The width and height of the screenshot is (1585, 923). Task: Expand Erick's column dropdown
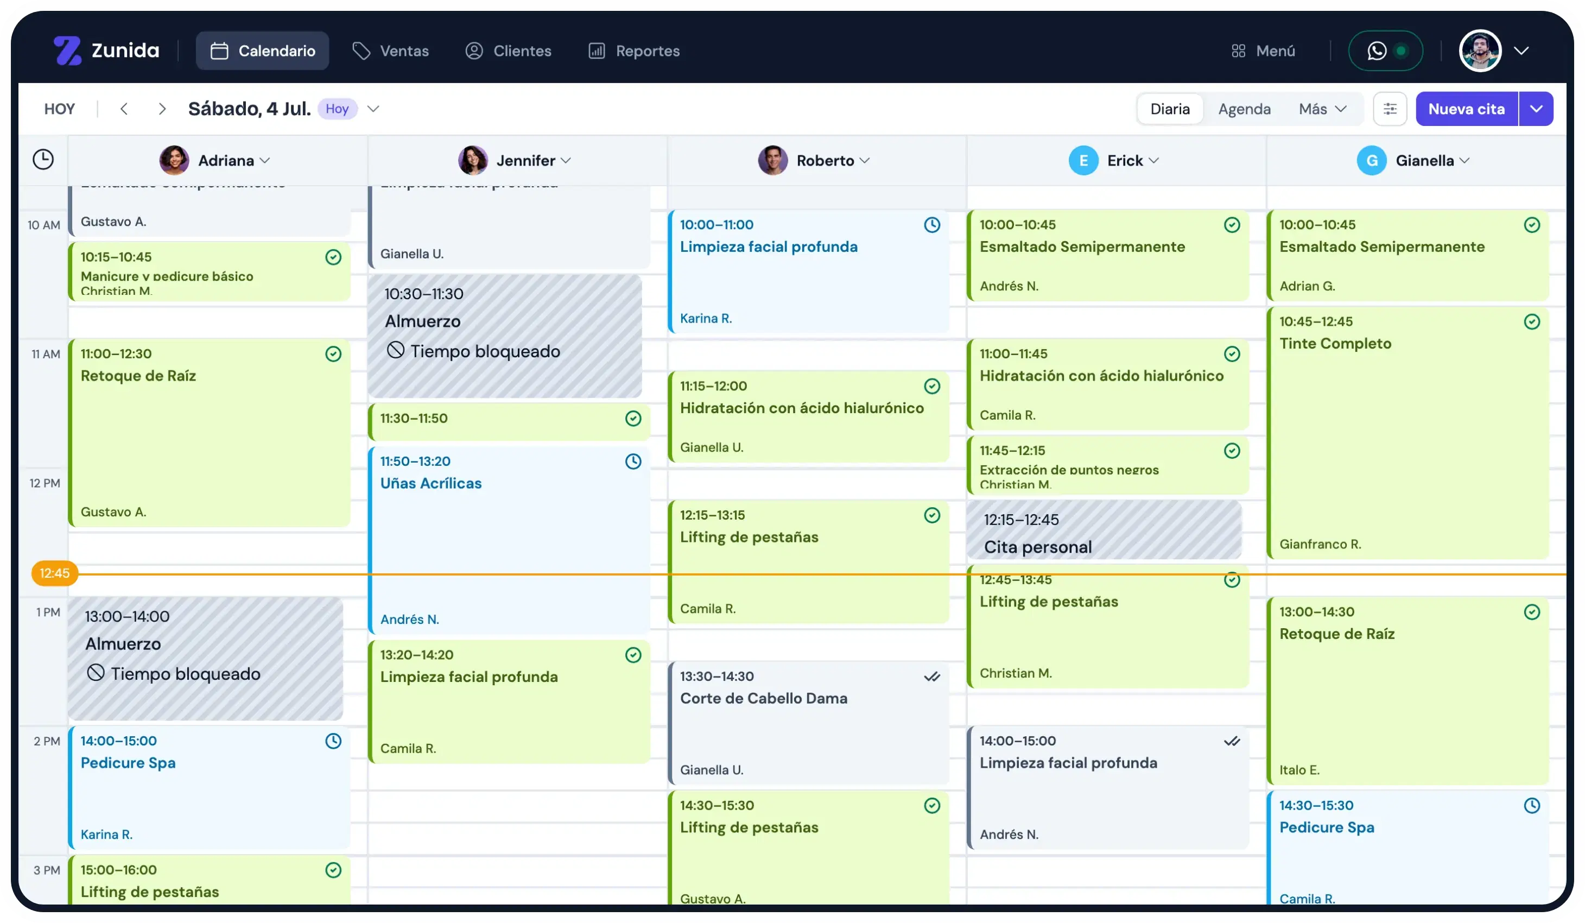point(1153,161)
